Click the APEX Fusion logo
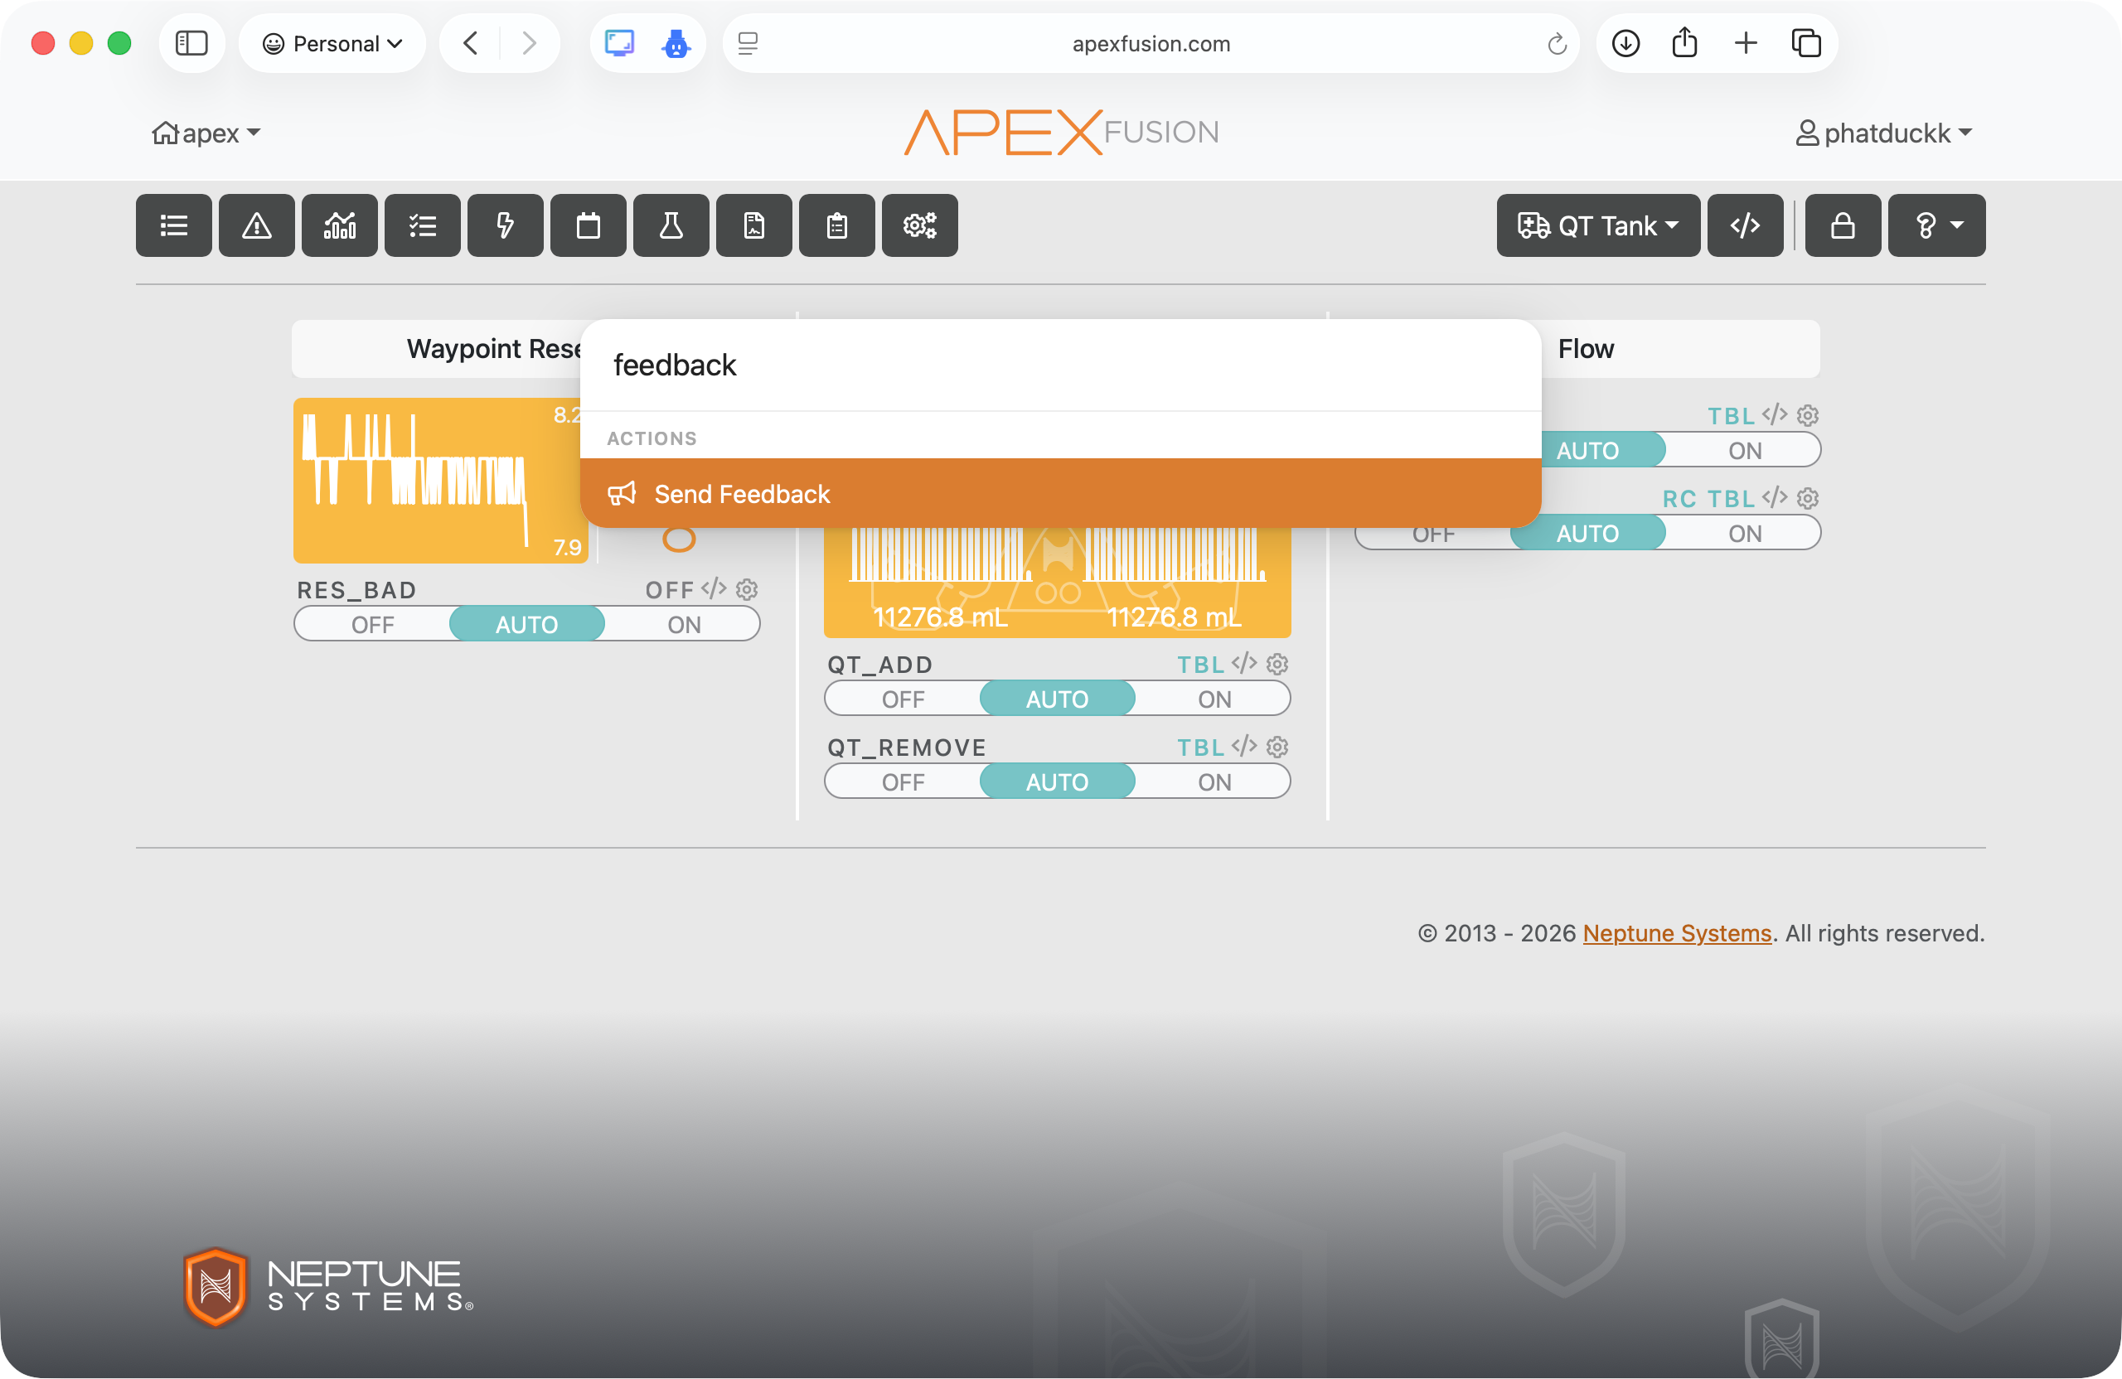 pyautogui.click(x=1061, y=132)
